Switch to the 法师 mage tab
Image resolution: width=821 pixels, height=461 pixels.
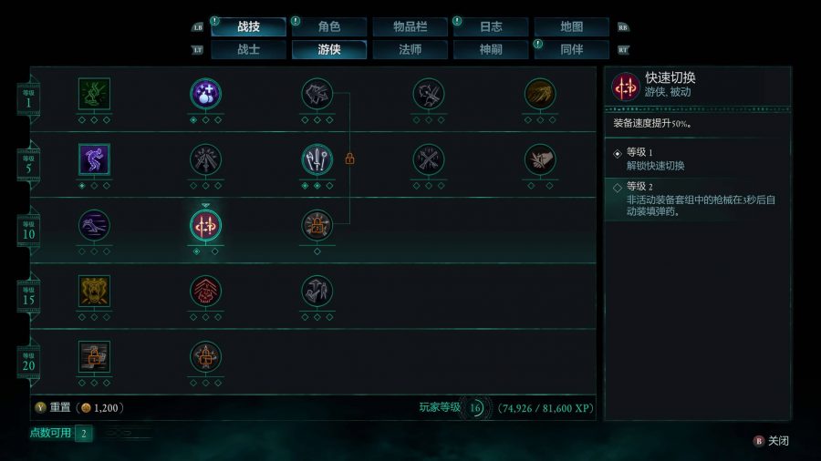410,50
